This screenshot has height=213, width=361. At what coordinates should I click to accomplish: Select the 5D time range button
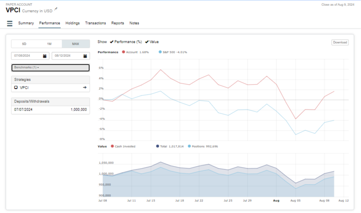pos(24,44)
